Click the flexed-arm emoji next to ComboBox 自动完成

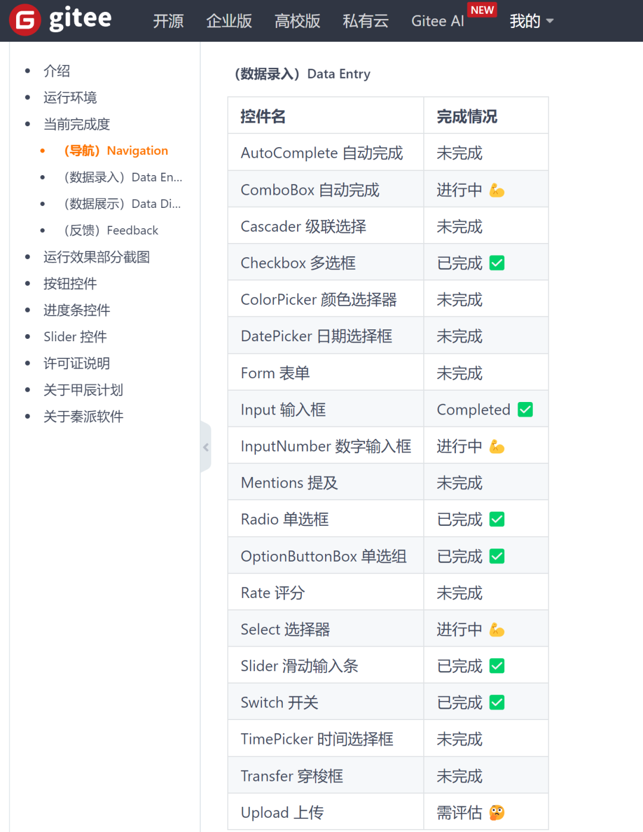click(497, 189)
